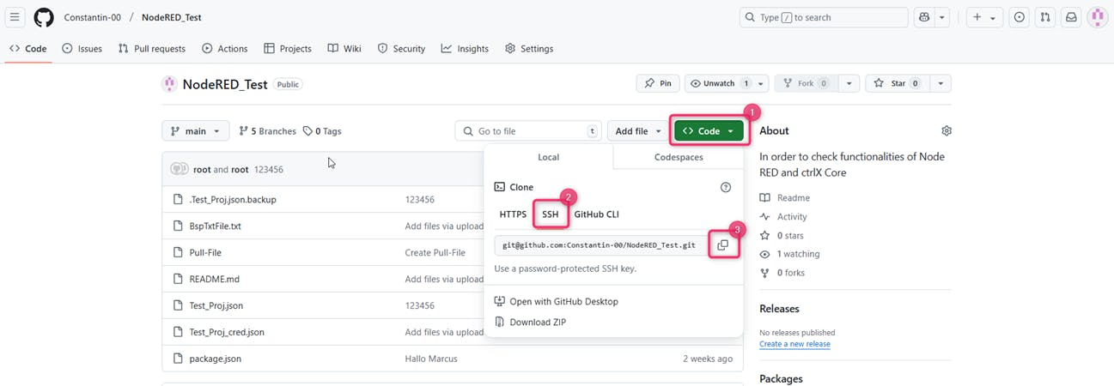Open the Add file dropdown
The height and width of the screenshot is (386, 1114).
tap(636, 131)
